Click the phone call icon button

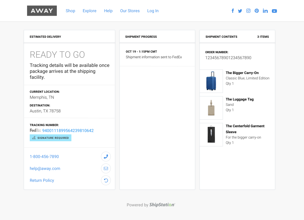(106, 157)
